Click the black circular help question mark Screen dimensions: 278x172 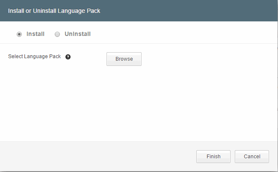pos(68,57)
